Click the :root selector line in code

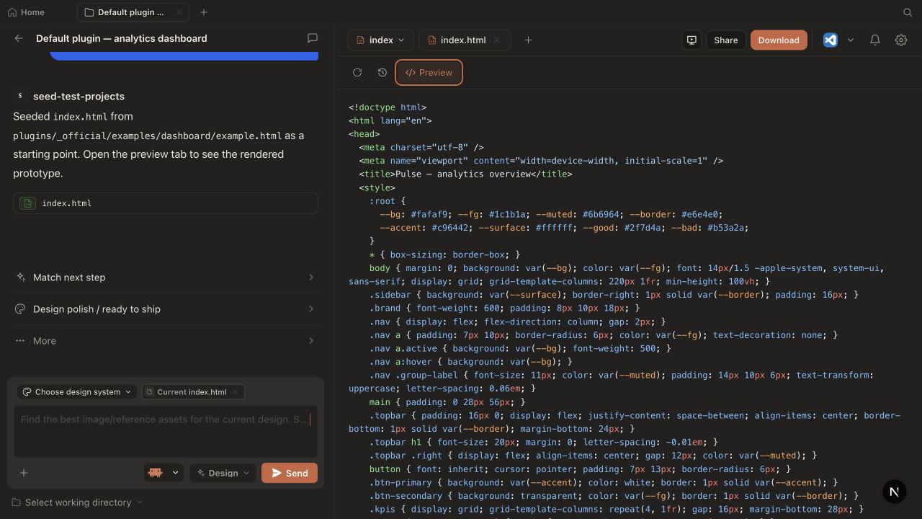coord(388,201)
